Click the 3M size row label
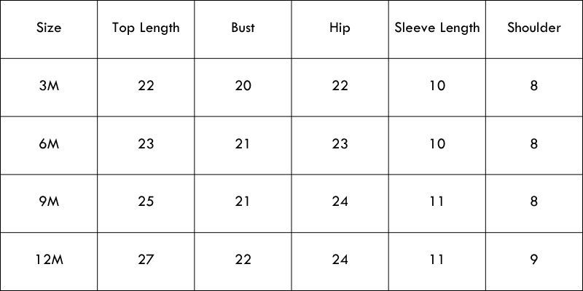The image size is (583, 291). (x=49, y=86)
